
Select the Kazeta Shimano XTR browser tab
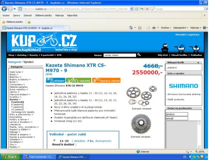[33, 28]
